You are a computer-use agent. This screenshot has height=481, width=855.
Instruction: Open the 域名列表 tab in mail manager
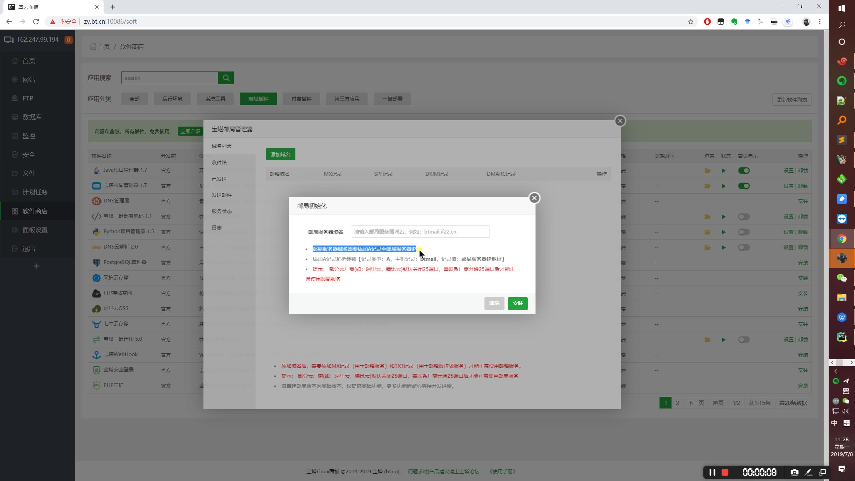point(221,146)
